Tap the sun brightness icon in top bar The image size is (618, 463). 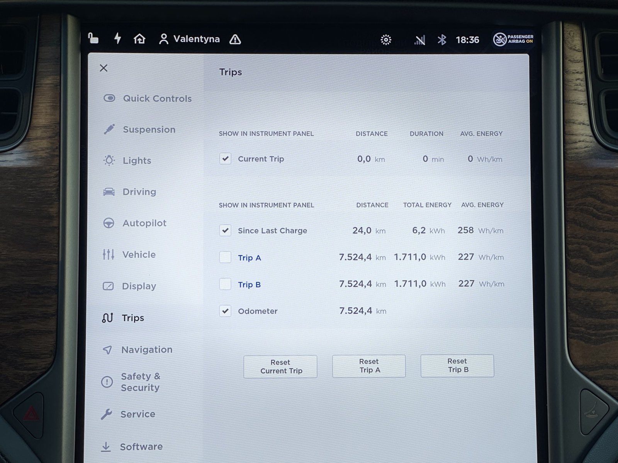(386, 40)
